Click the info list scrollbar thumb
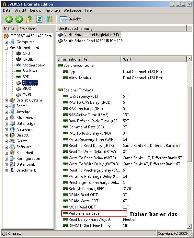This screenshot has width=194, height=238. point(189,125)
